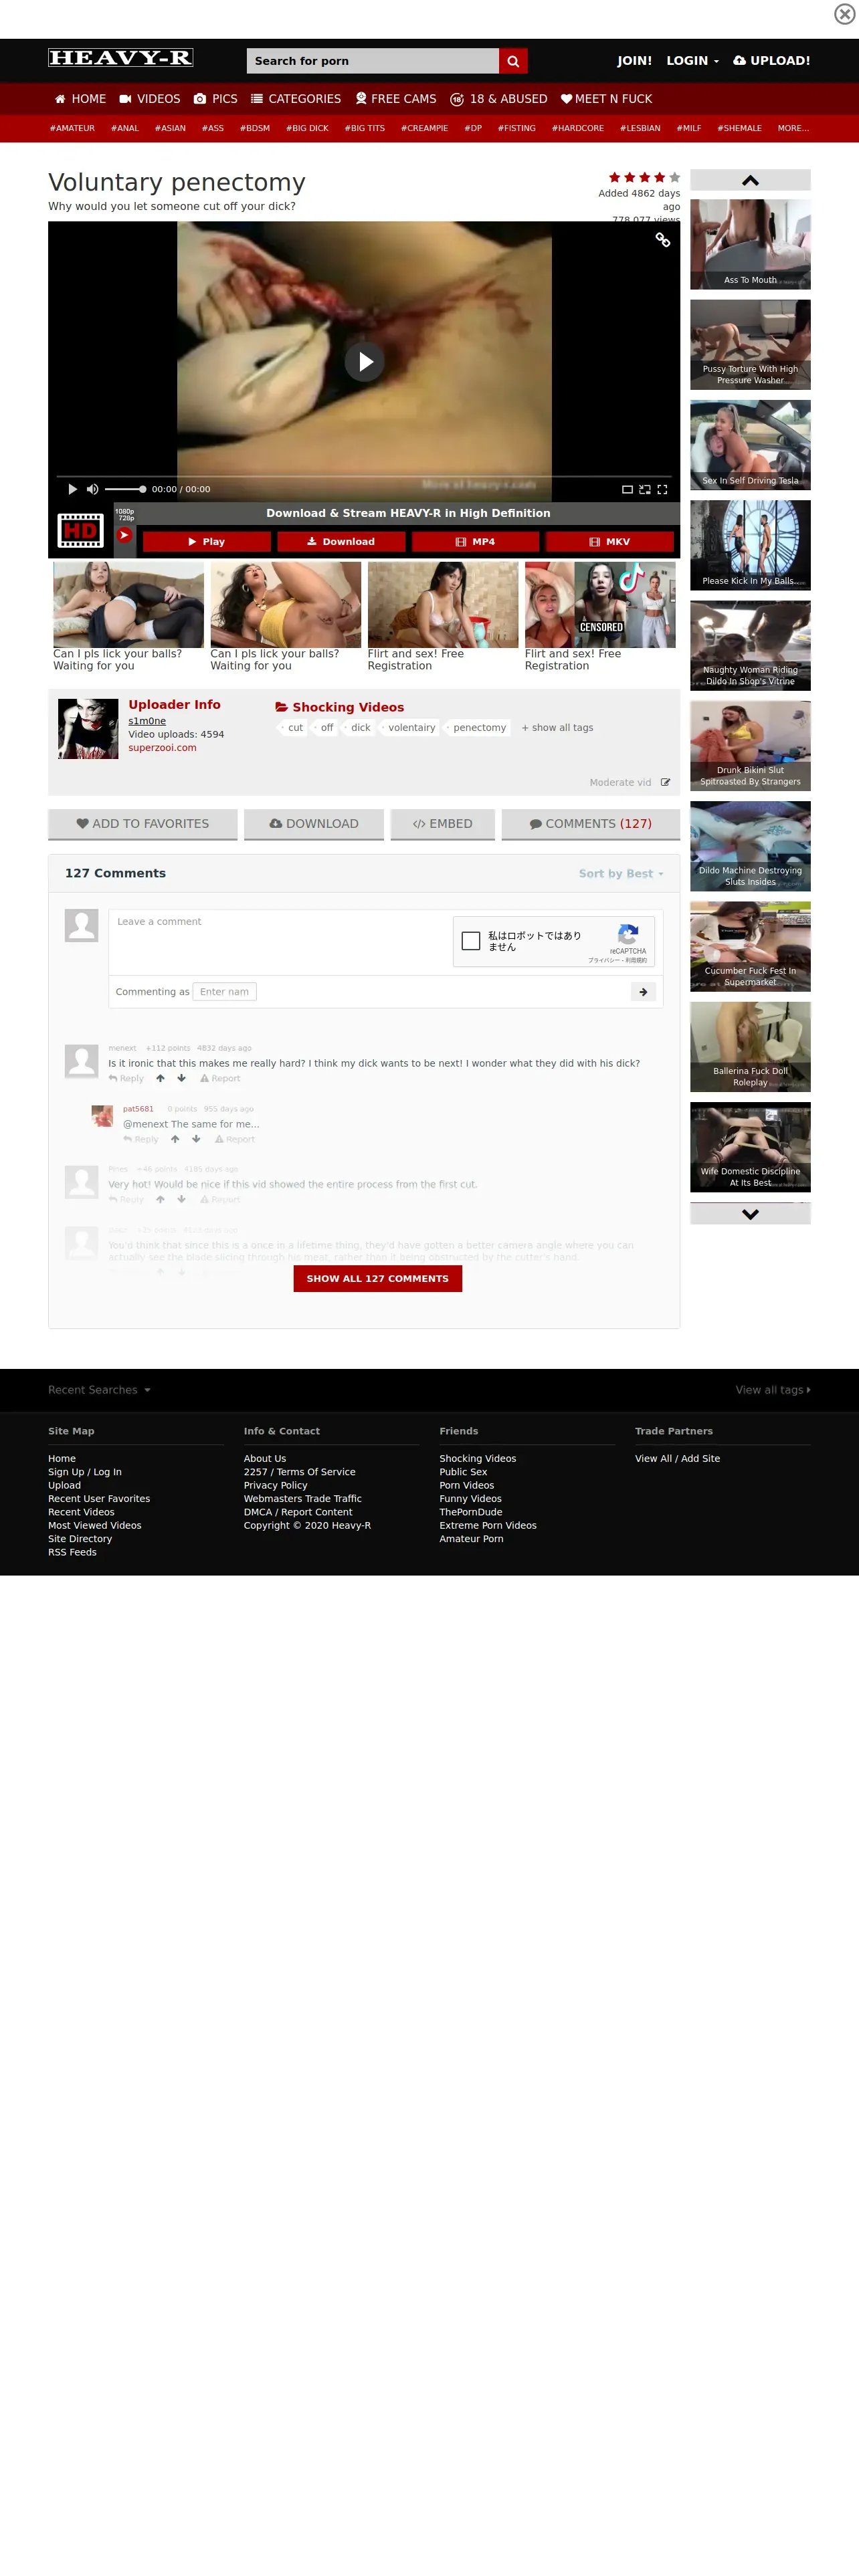Toggle the expand-arrows icon in the player
The image size is (859, 2576).
pos(645,489)
